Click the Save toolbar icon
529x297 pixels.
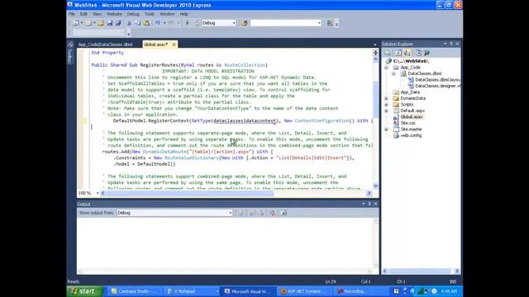coord(110,23)
